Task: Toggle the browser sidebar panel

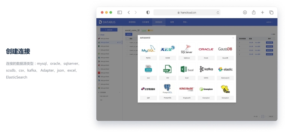Action: pos(120,12)
